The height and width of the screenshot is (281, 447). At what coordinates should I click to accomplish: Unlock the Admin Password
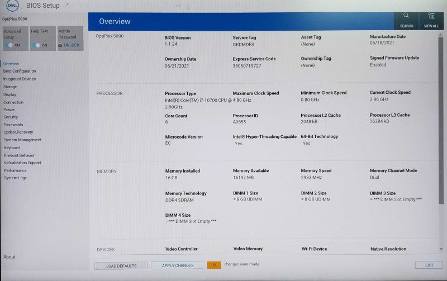tap(72, 45)
